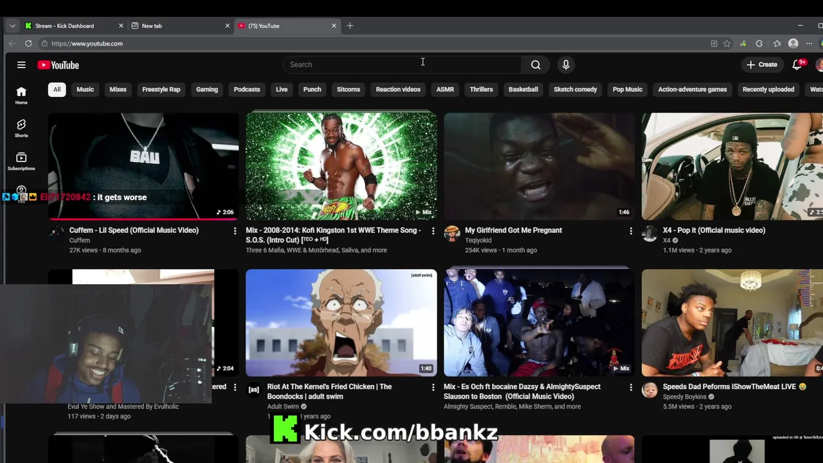This screenshot has height=463, width=823.
Task: Select the Freestyle Rap filter chip
Action: (x=161, y=89)
